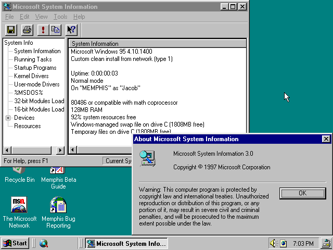Screen dimensions: 333x250
Task: Click the System Information column header
Action: 157,44
